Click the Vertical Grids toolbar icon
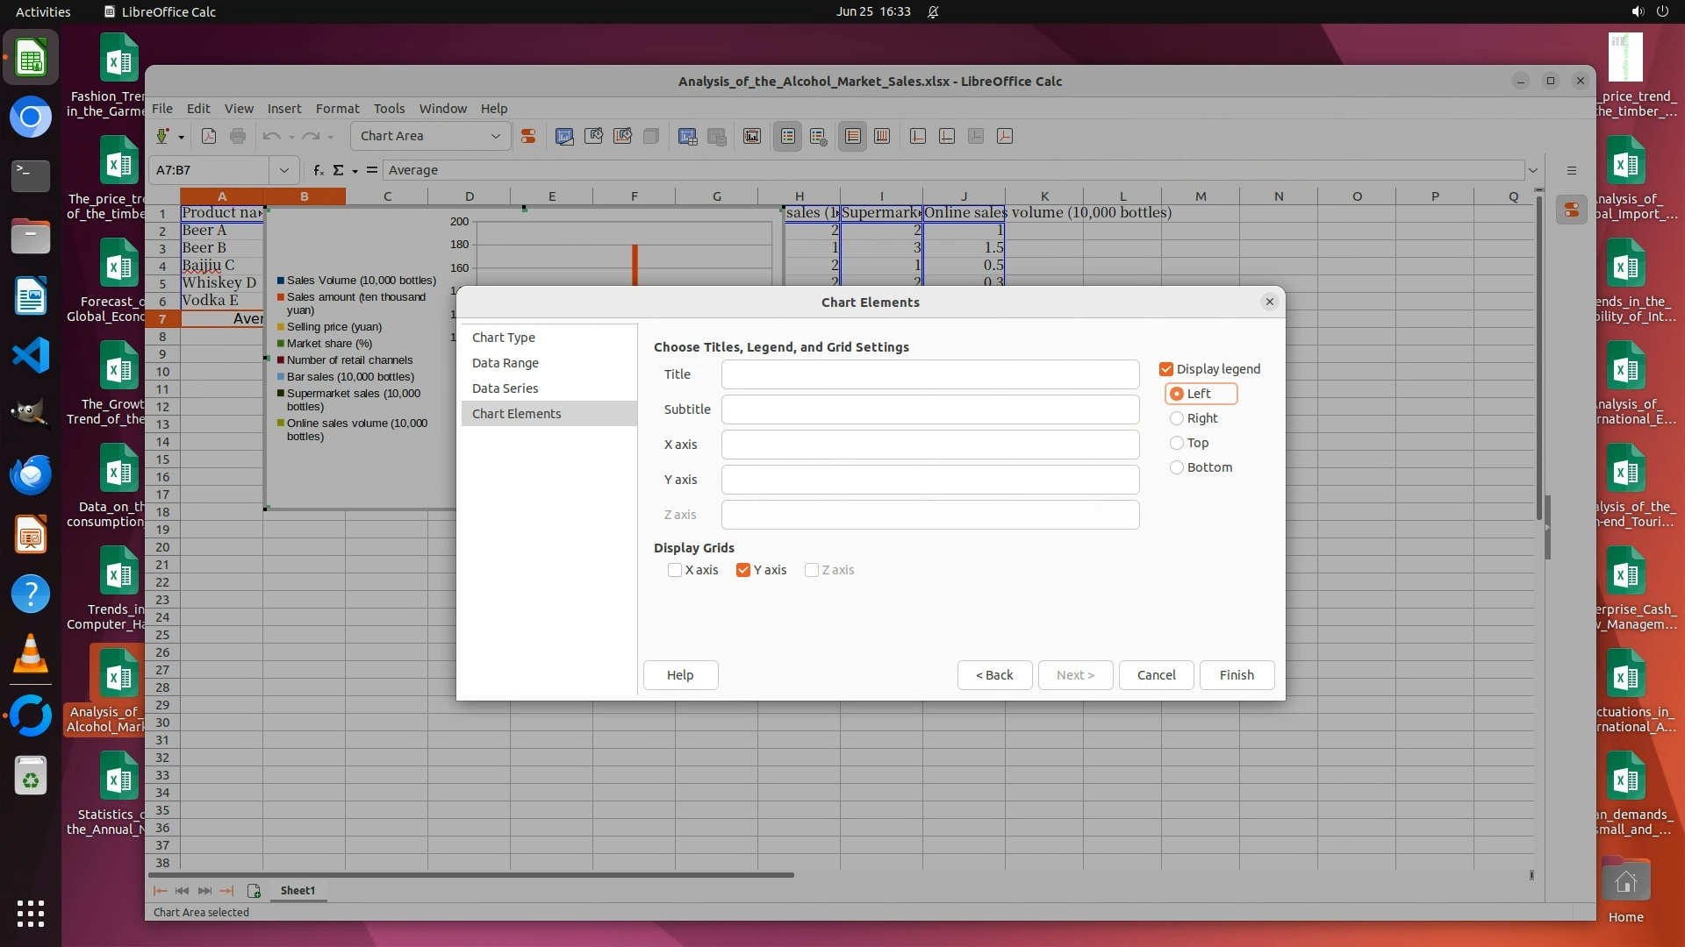The width and height of the screenshot is (1685, 947). coord(882,136)
